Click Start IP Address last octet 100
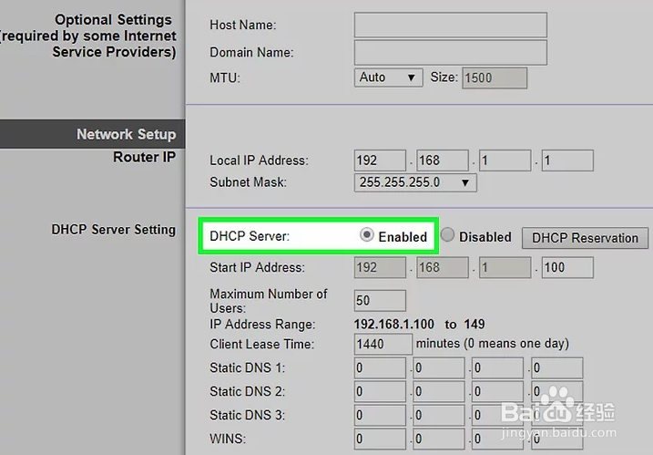 click(x=567, y=267)
